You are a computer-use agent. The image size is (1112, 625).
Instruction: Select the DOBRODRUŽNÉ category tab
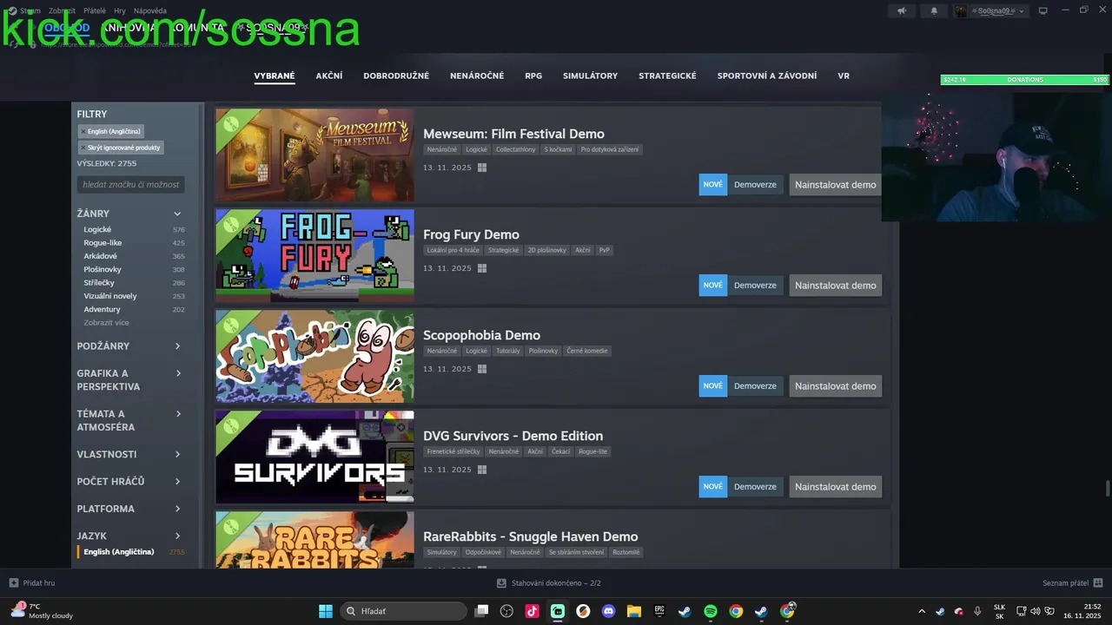point(396,76)
